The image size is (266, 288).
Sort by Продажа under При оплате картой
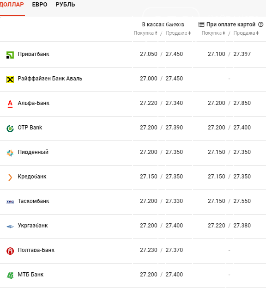[x=246, y=33]
